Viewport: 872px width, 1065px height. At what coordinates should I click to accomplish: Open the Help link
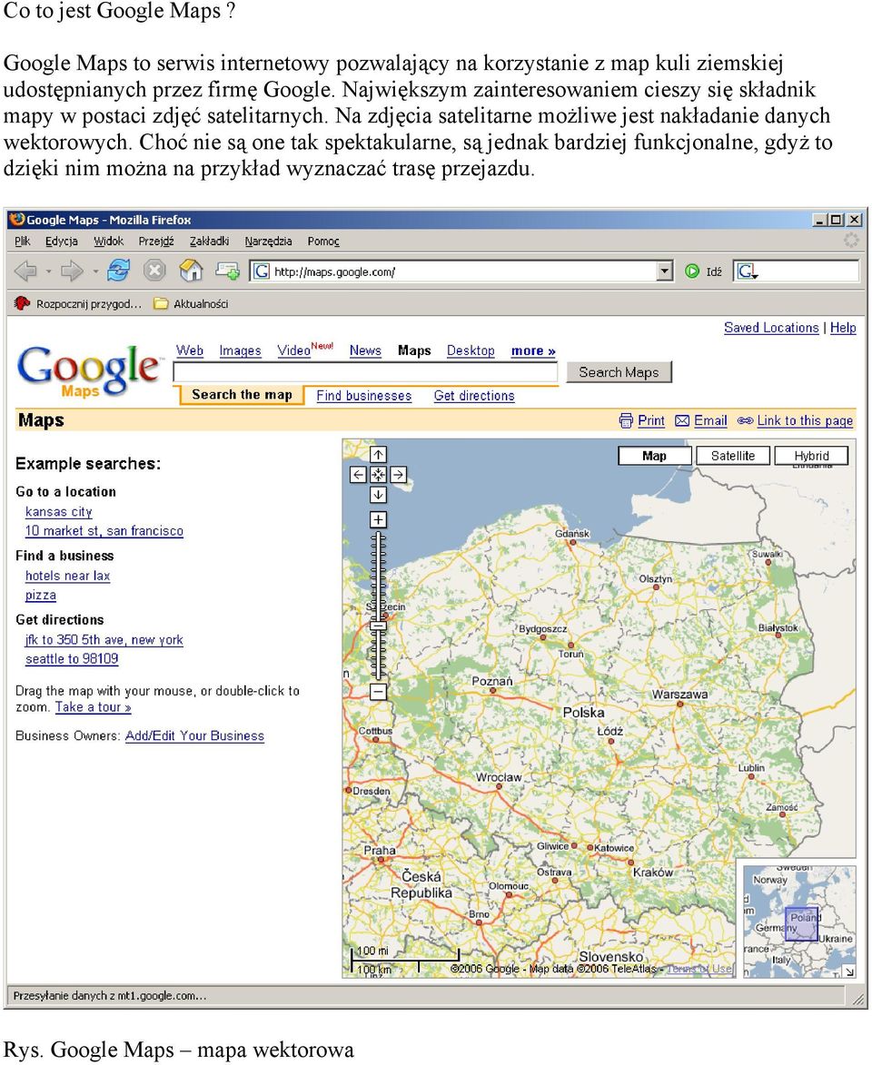pos(843,328)
